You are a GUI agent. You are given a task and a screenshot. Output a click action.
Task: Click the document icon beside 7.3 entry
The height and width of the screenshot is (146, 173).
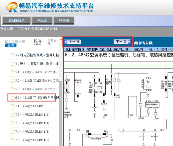(12, 123)
